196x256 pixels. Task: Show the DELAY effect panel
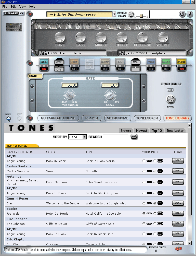pyautogui.click(x=166, y=62)
